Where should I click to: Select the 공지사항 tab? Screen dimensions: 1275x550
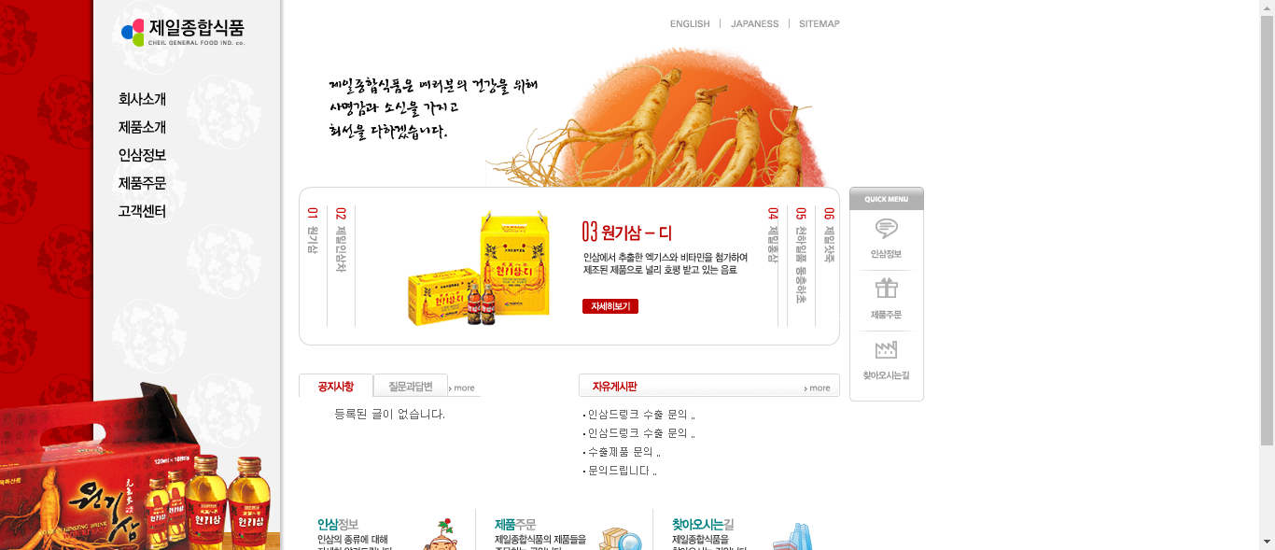pos(336,386)
